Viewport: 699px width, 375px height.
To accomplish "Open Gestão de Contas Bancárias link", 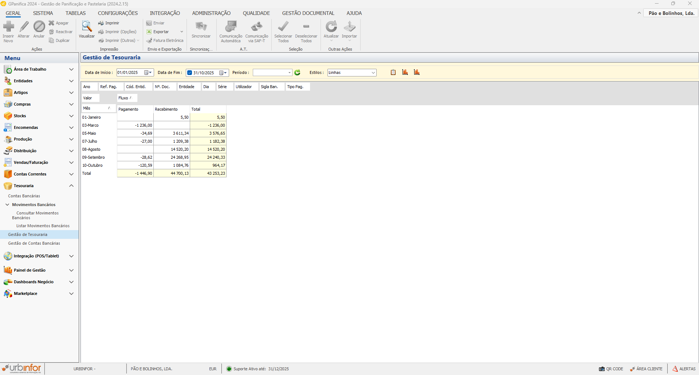I will tap(34, 243).
